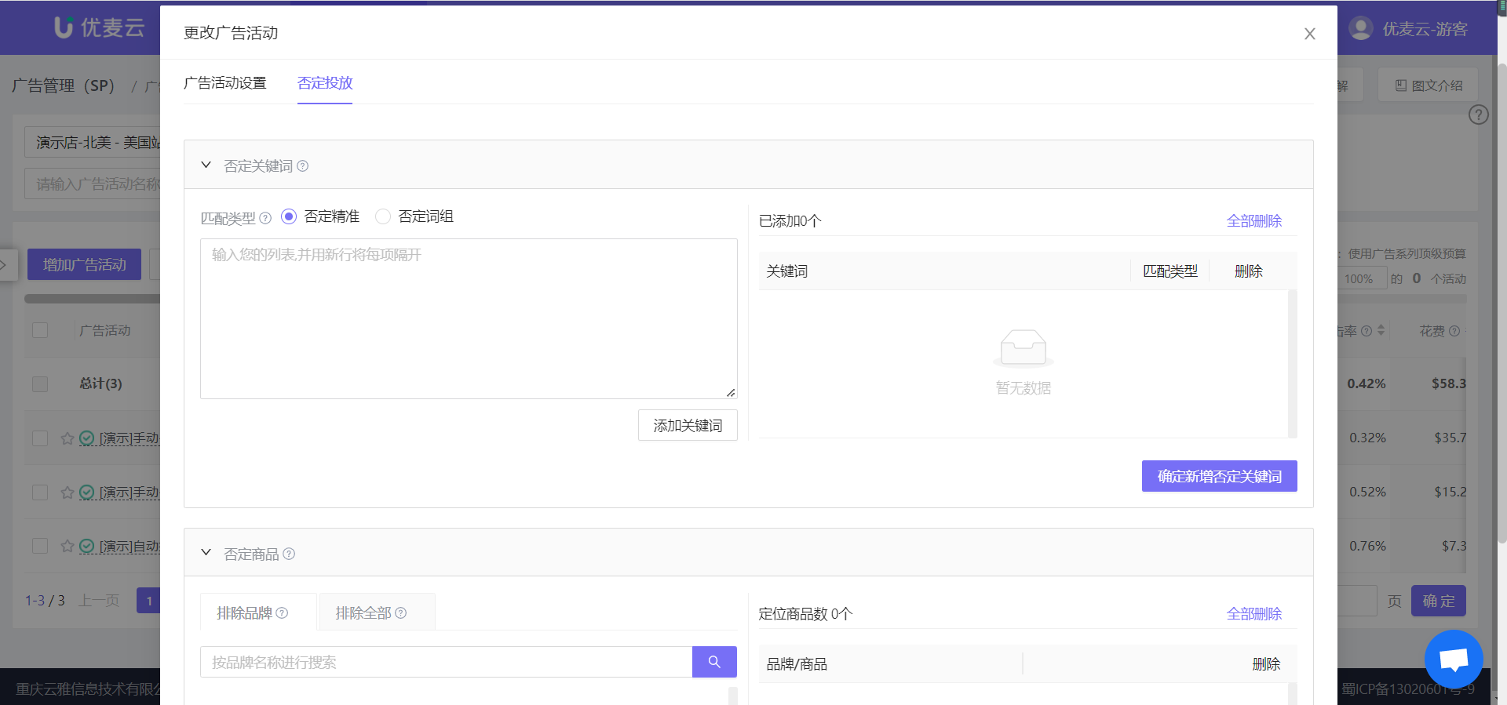The height and width of the screenshot is (705, 1507).
Task: Click the brand search magnifier button
Action: point(714,662)
